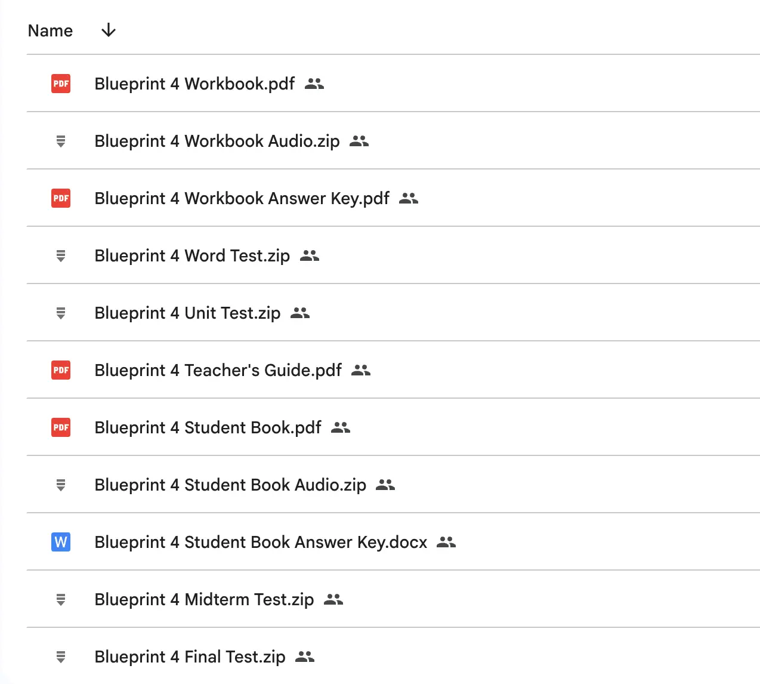The height and width of the screenshot is (684, 760).
Task: Select Blueprint 4 Final Test.zip file name
Action: [x=190, y=657]
